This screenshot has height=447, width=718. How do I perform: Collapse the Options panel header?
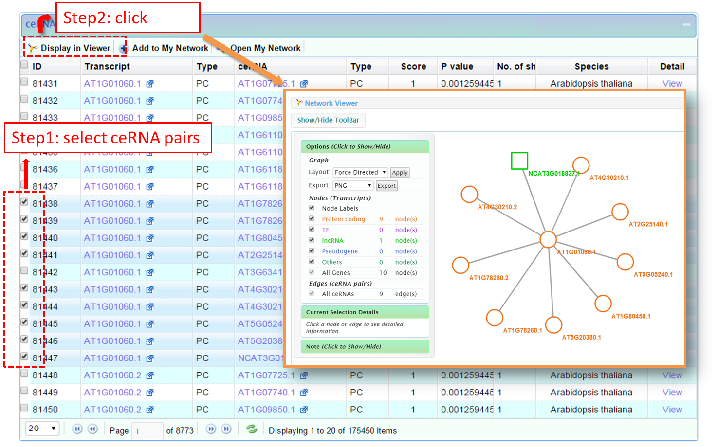coord(365,146)
